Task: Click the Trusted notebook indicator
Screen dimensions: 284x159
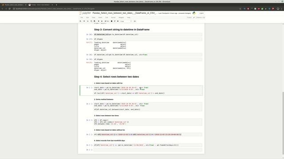Action: pos(189,18)
